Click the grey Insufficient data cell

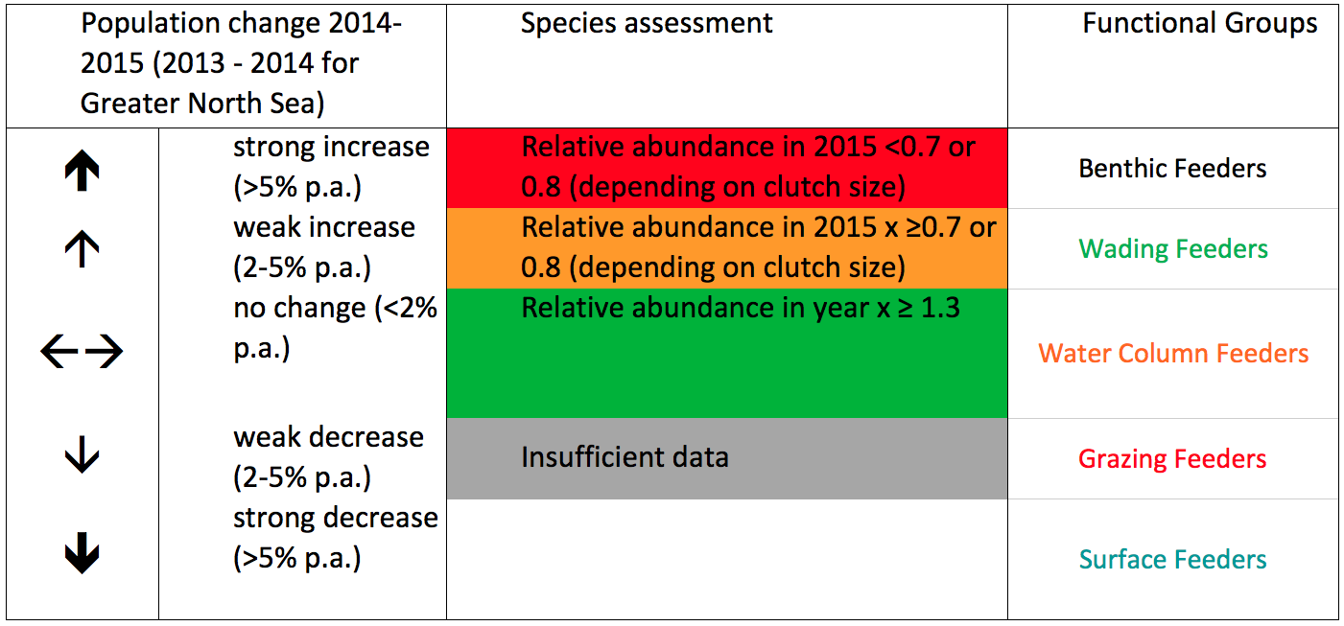click(x=726, y=458)
